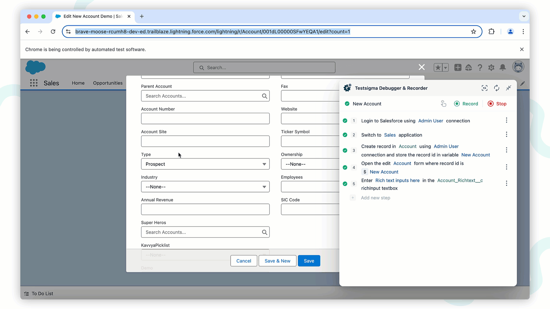Open options menu for step 5
Viewport: 550px width, 309px height.
click(x=506, y=183)
